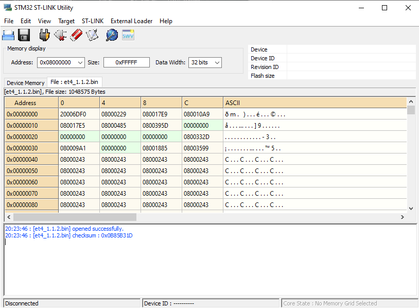Click the horizontal scrollbar right arrow
Screen dimensions: 419x308
click(403, 217)
